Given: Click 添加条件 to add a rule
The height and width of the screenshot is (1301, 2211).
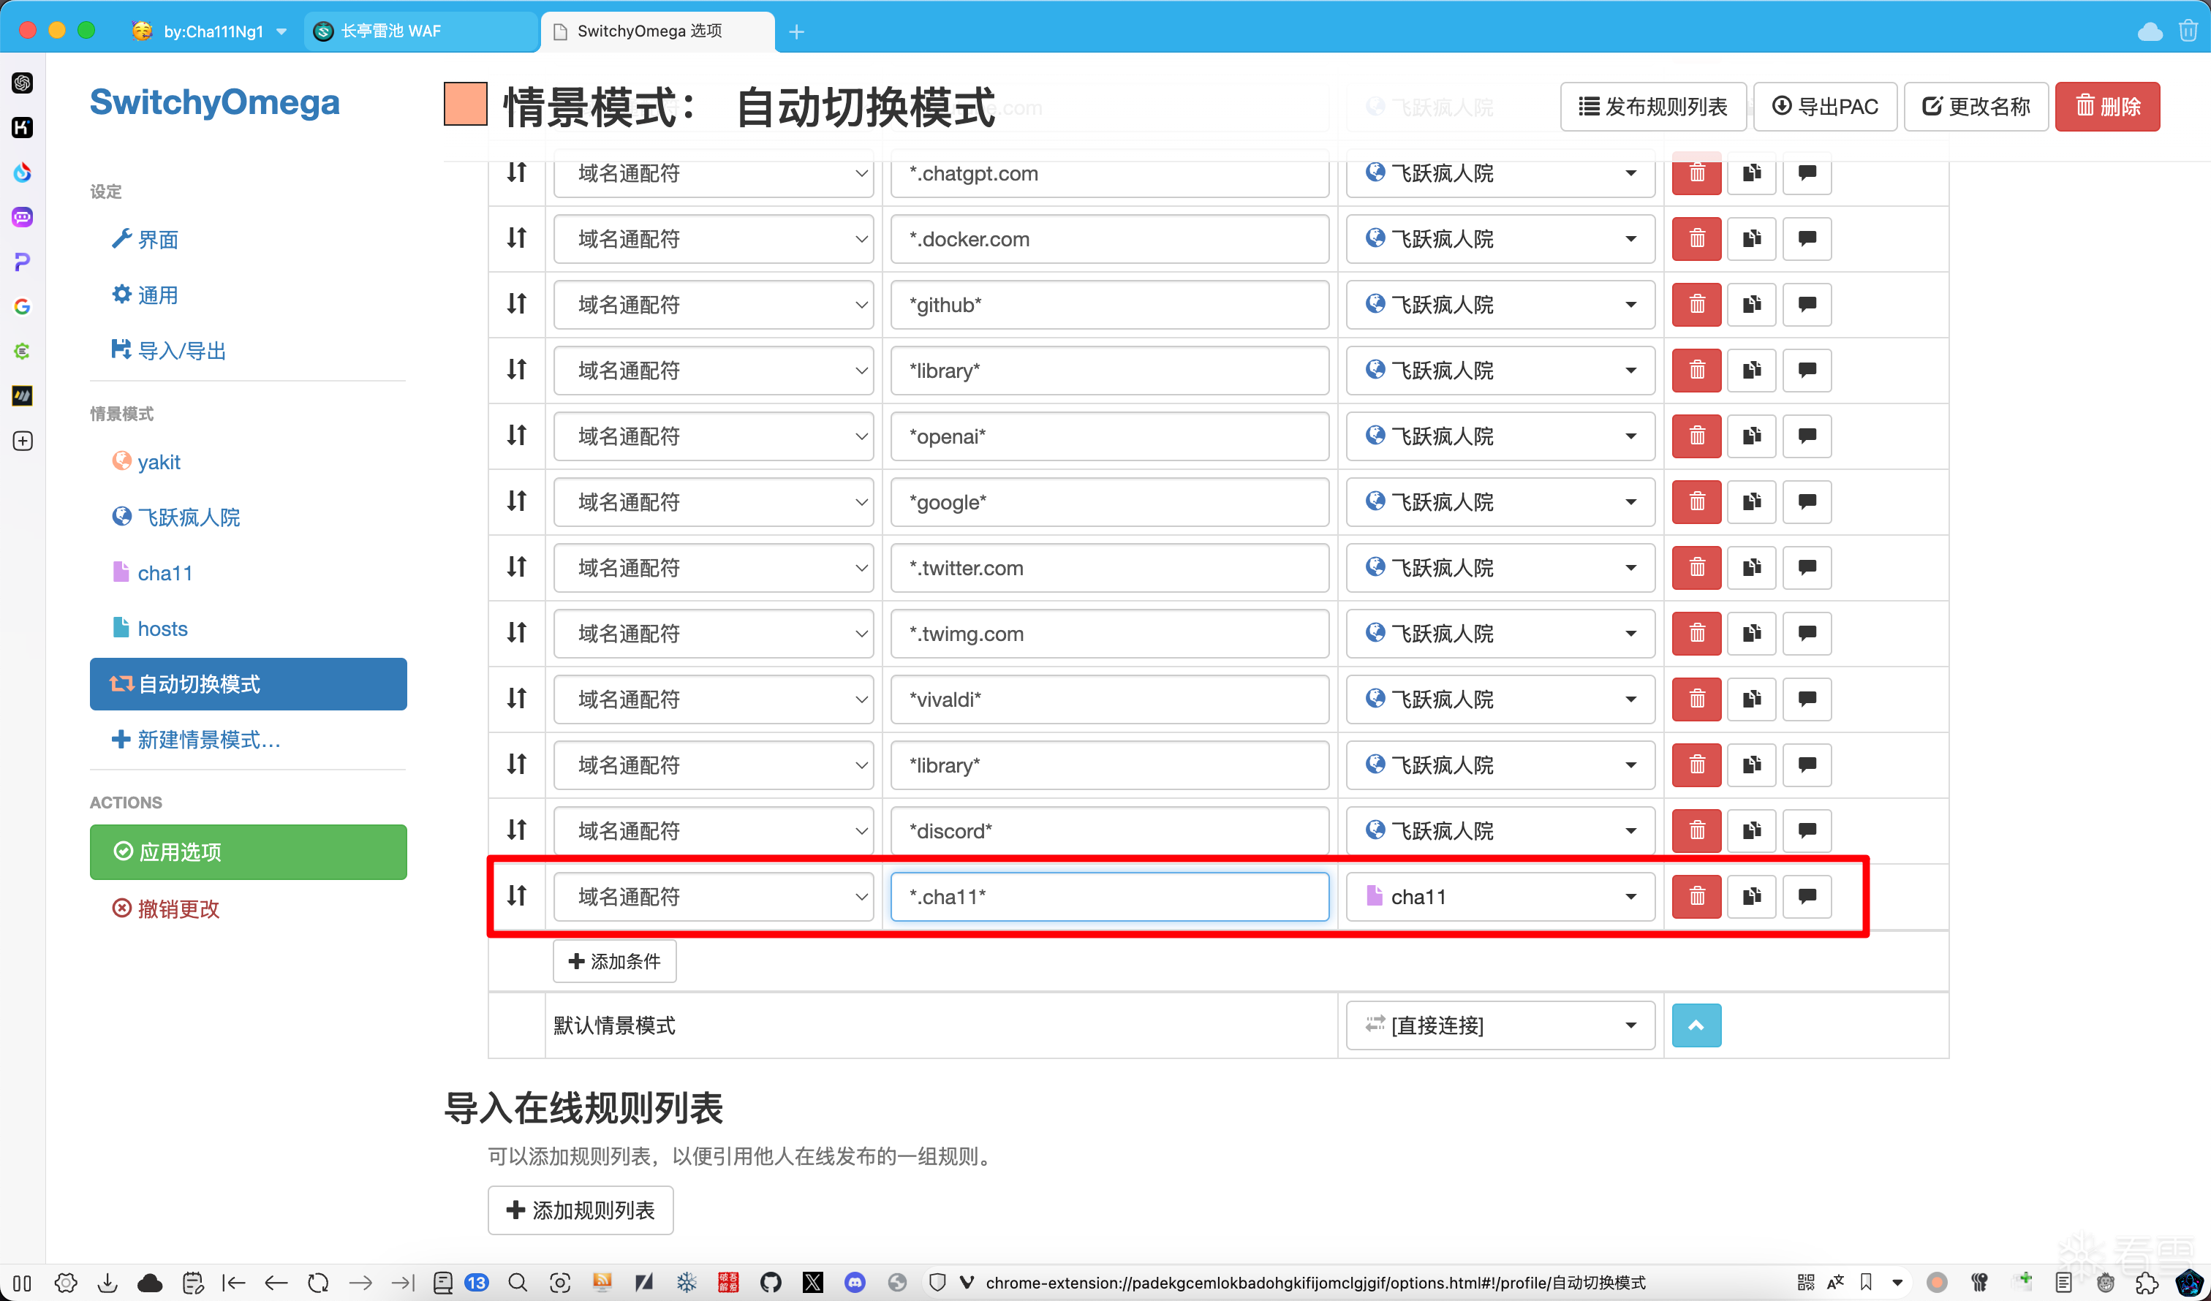Looking at the screenshot, I should [615, 960].
